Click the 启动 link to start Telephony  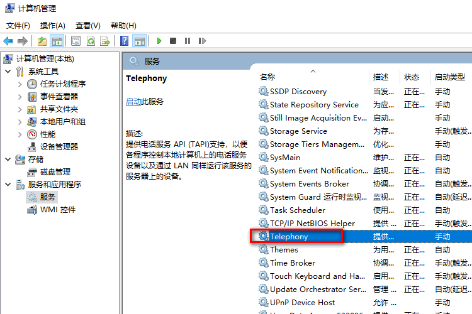click(x=133, y=102)
